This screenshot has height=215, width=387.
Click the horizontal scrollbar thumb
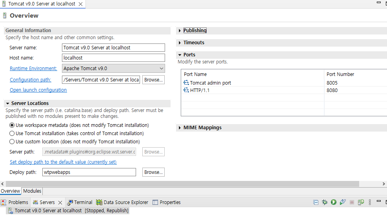tap(182, 184)
